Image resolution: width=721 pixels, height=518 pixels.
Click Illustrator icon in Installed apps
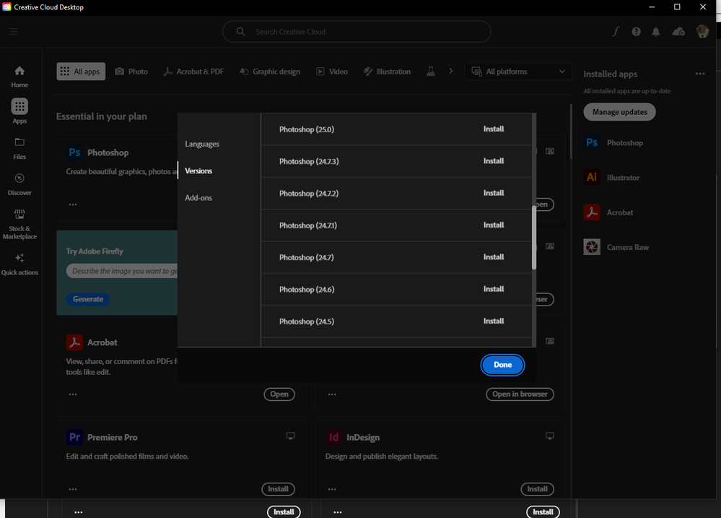[x=592, y=177]
